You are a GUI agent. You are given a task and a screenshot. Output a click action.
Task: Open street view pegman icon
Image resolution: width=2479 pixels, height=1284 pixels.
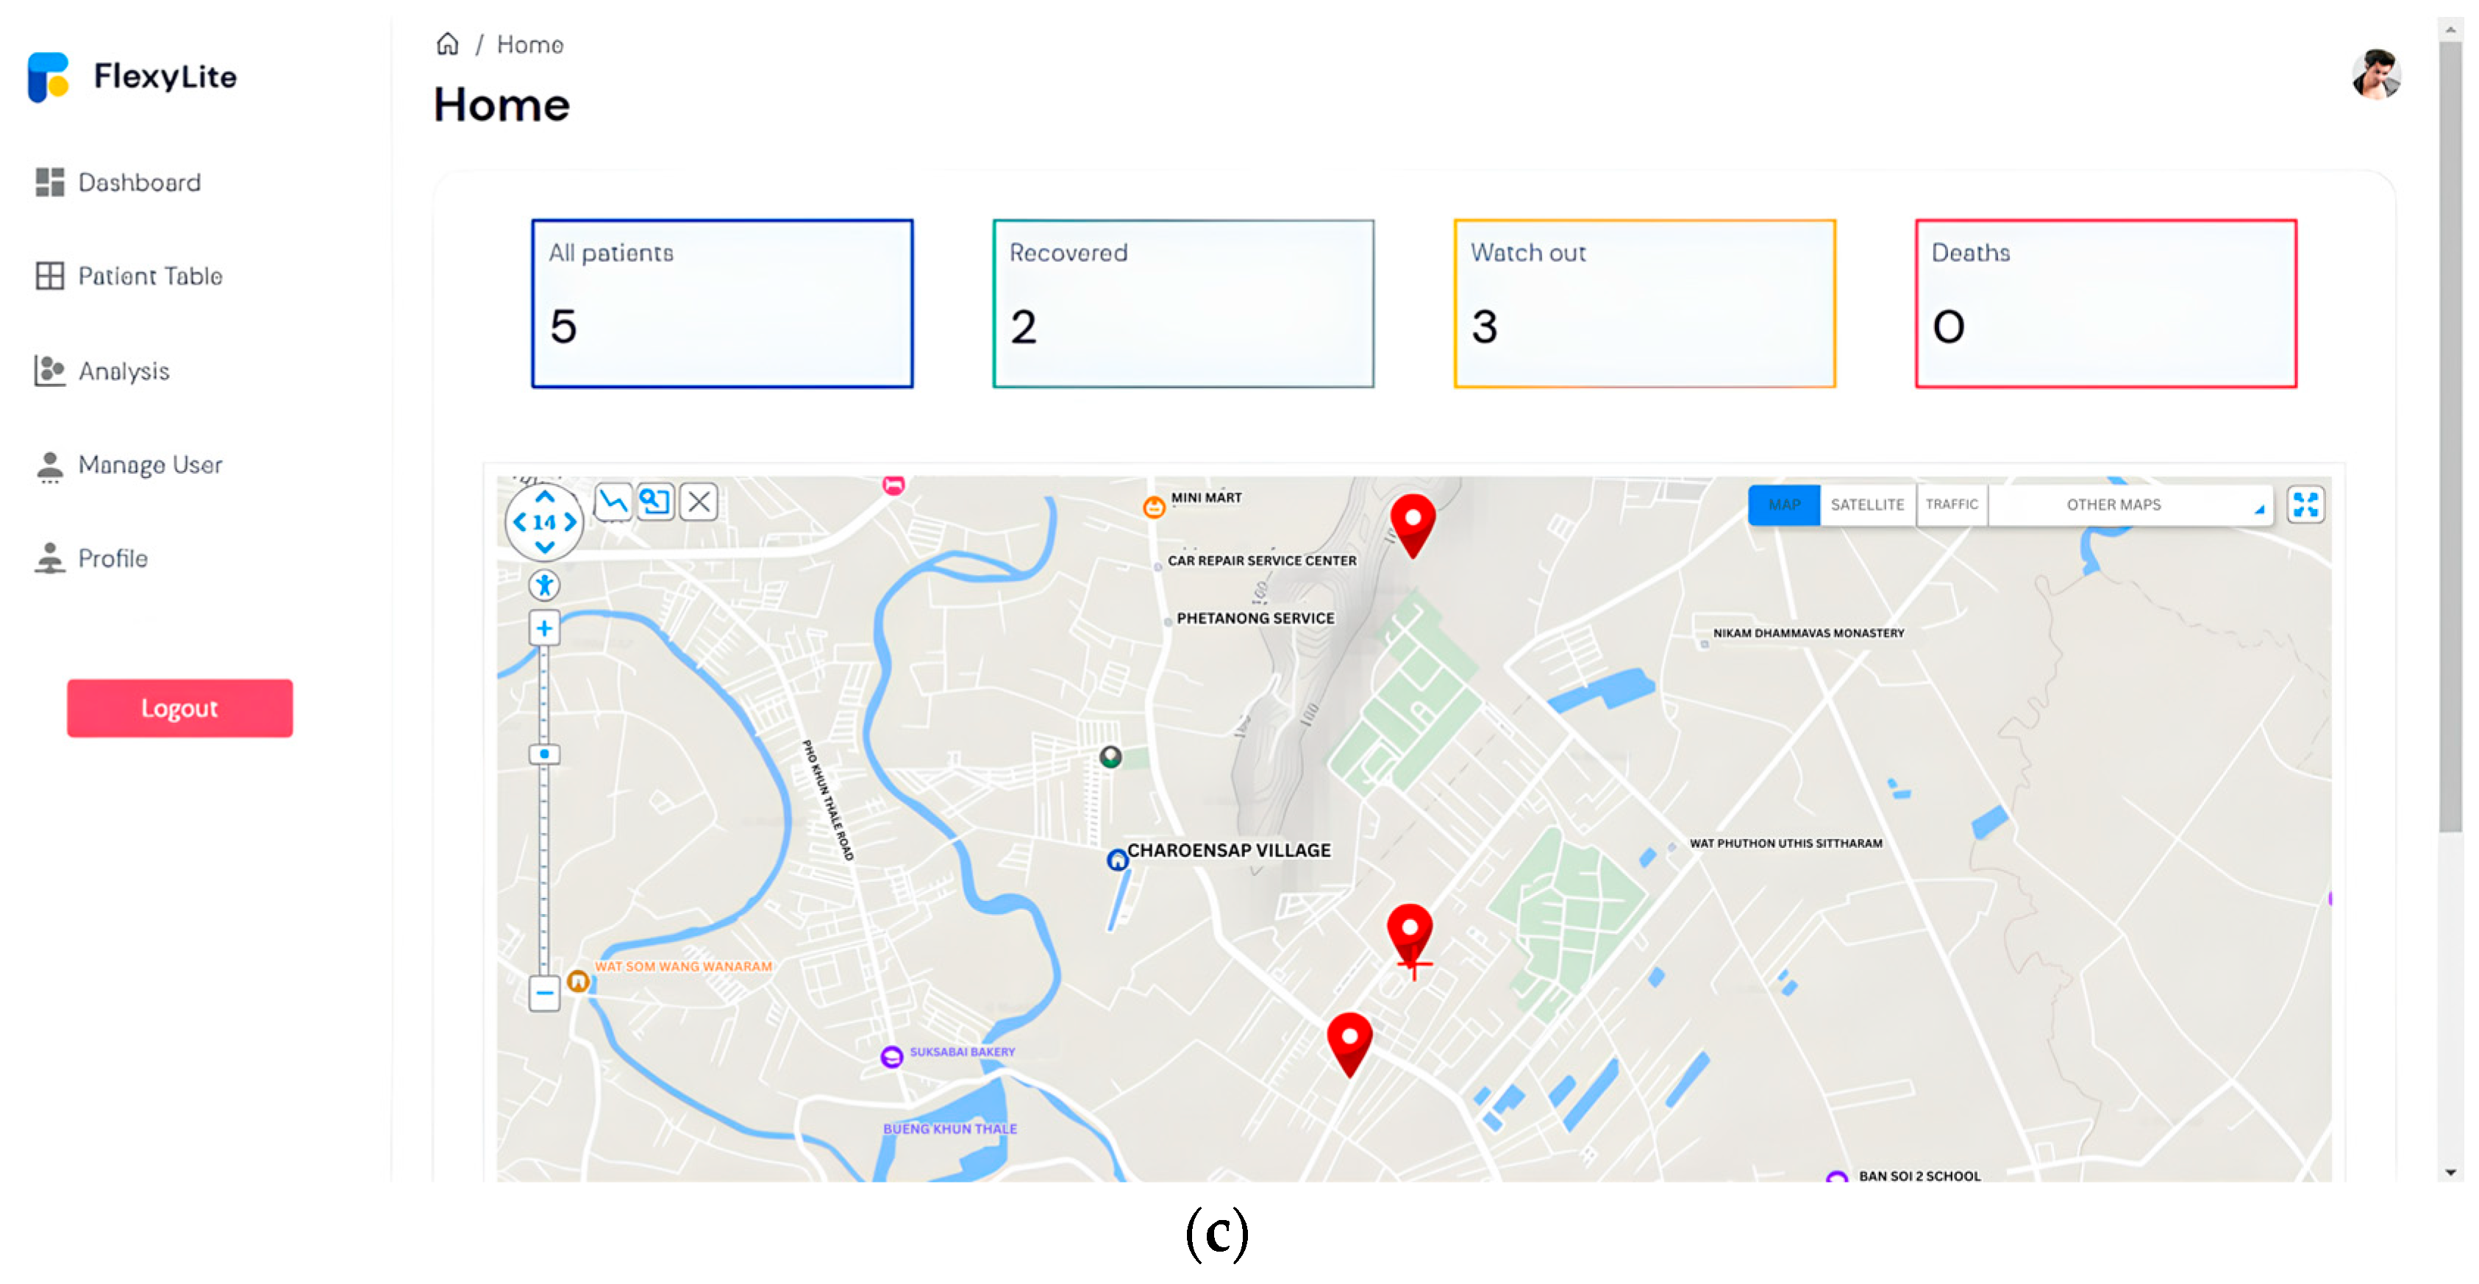point(545,584)
